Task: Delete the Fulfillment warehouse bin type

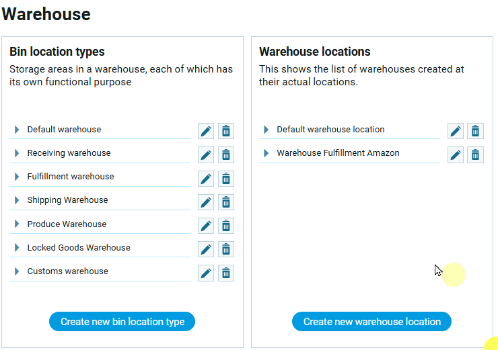Action: (x=226, y=178)
